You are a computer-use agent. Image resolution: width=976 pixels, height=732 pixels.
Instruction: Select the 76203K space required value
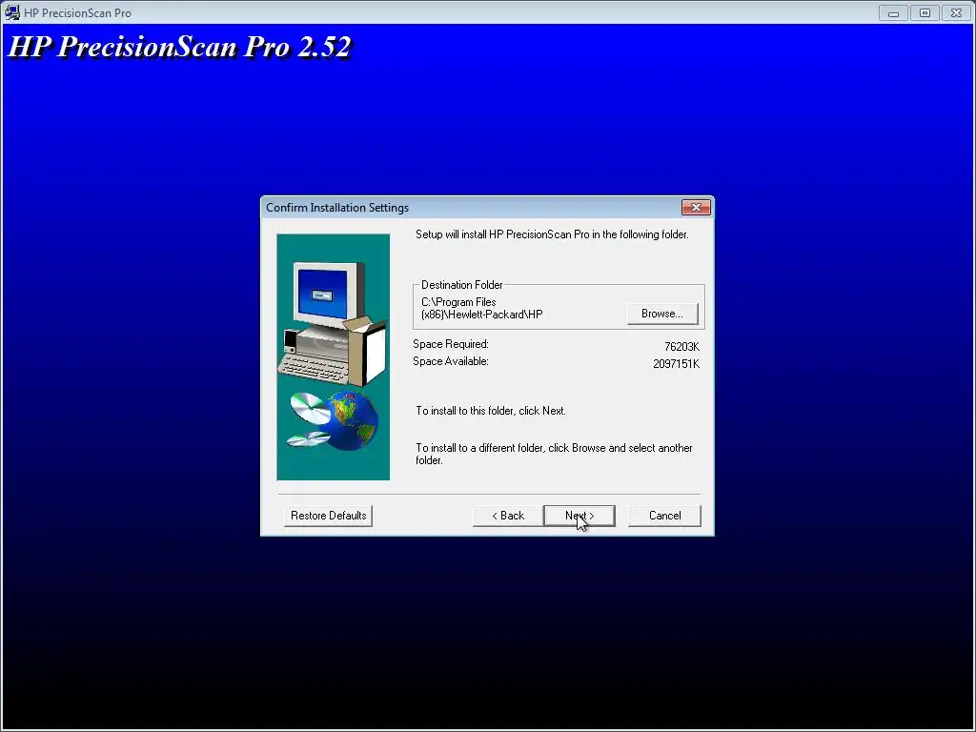[x=681, y=347]
